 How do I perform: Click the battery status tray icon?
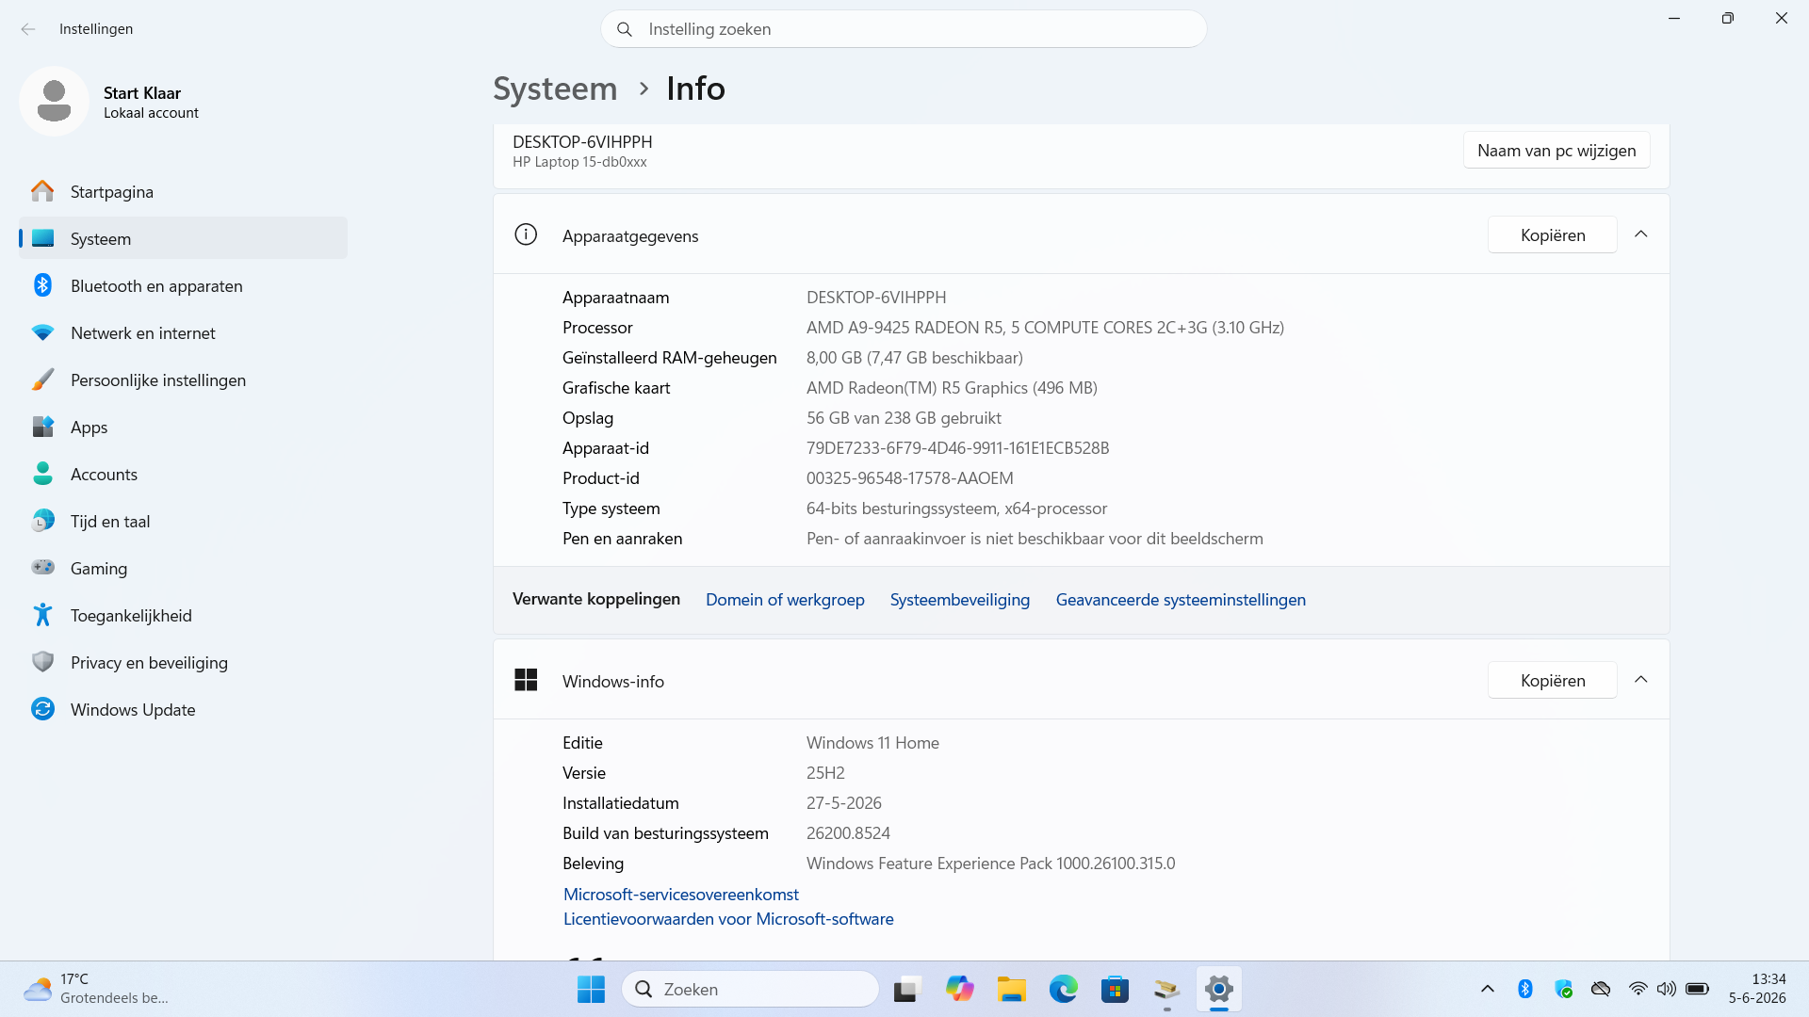coord(1698,989)
